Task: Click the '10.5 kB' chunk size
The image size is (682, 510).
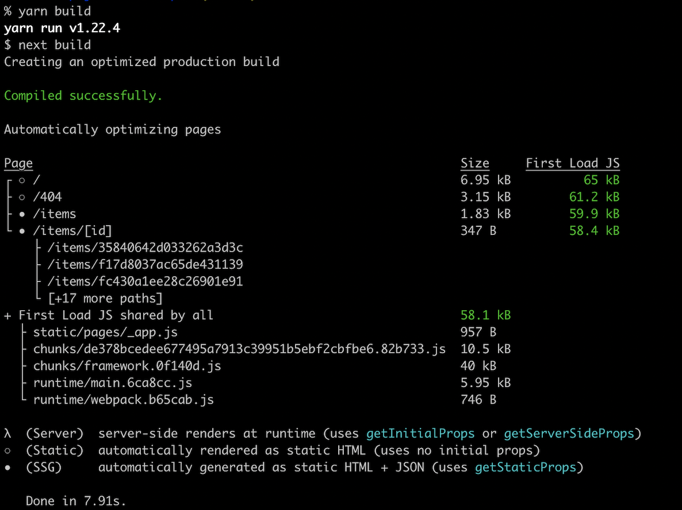Action: tap(486, 350)
